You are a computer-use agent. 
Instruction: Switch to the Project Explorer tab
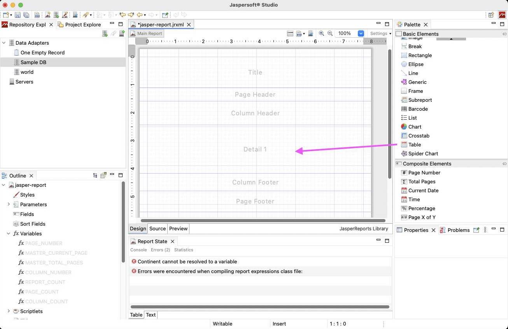[x=79, y=24]
